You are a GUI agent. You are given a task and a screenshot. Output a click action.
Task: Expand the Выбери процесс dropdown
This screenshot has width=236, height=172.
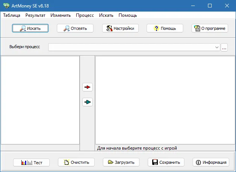click(x=217, y=47)
